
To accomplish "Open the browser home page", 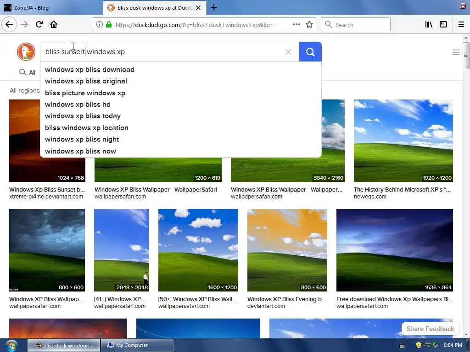I will 54,24.
